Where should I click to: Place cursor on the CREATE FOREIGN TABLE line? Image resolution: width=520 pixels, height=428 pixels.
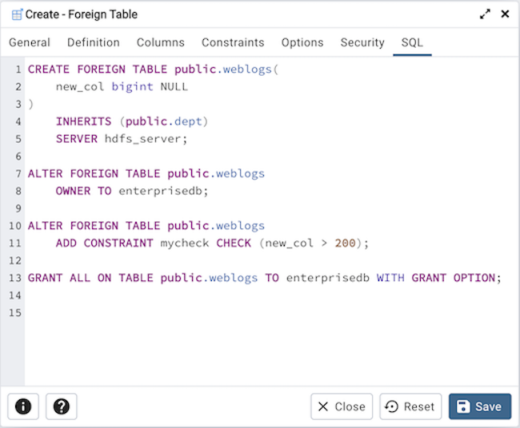[x=152, y=69]
